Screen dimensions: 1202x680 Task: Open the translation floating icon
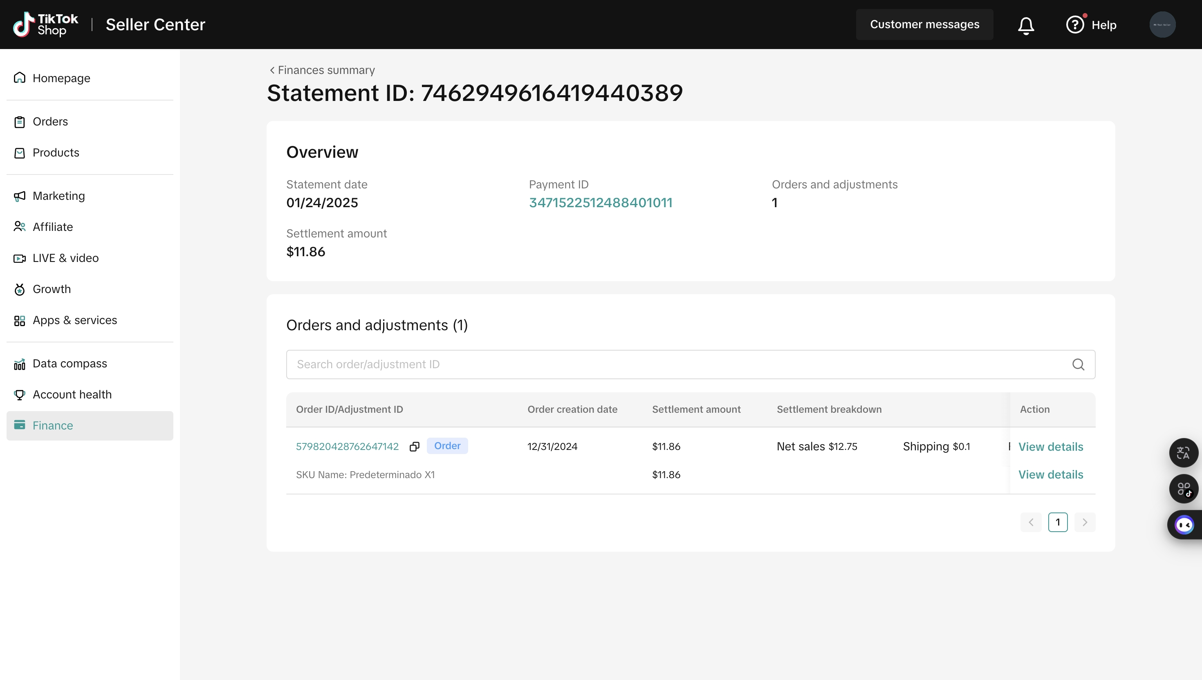tap(1183, 452)
